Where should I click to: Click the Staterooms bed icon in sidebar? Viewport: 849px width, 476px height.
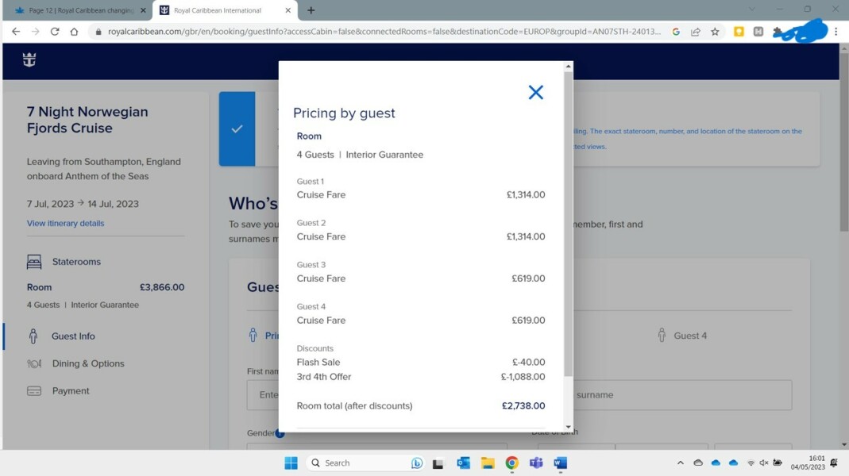[34, 262]
